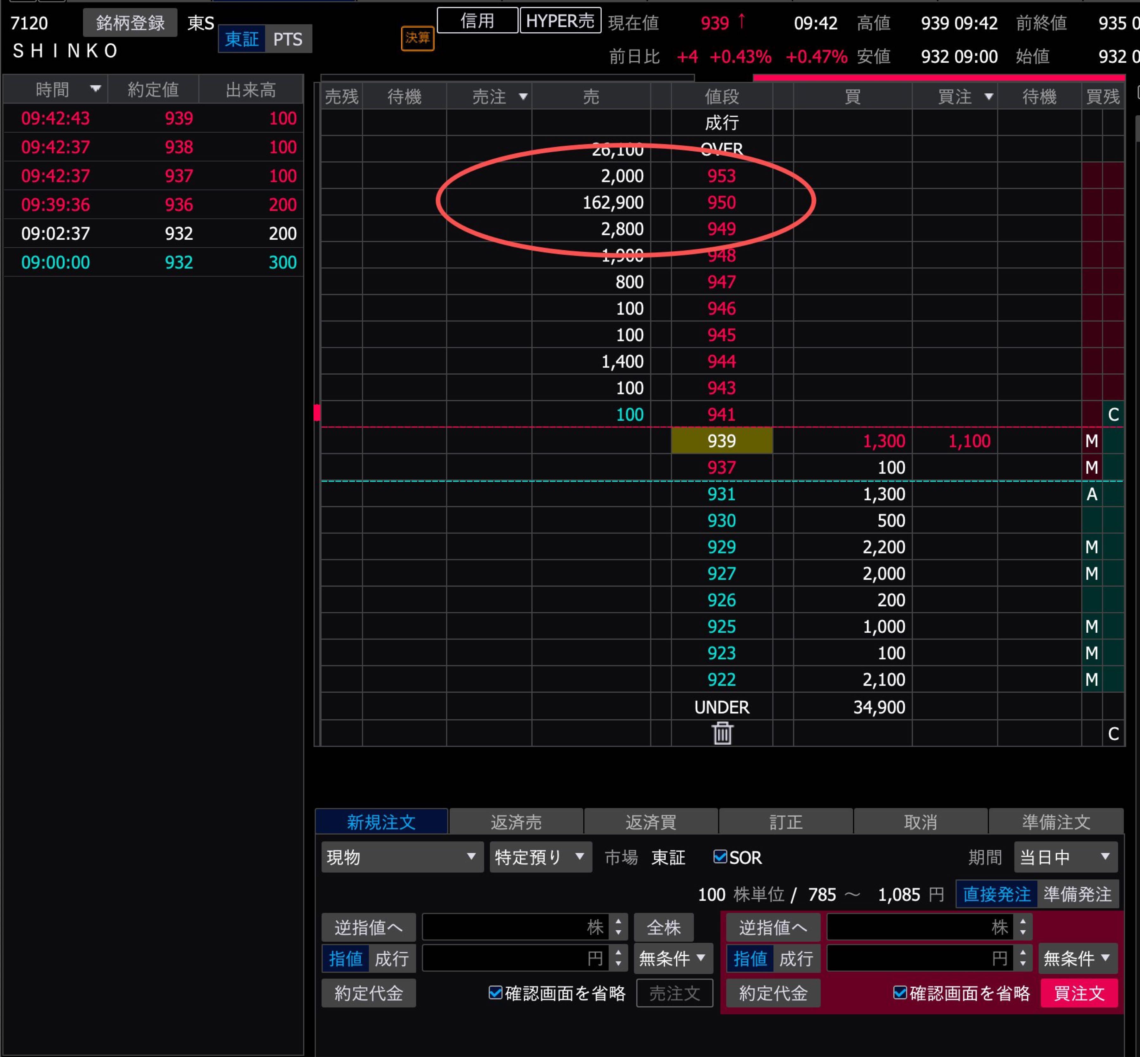The image size is (1140, 1057).
Task: Open the buy-side 無条件 condition dropdown
Action: point(1078,959)
